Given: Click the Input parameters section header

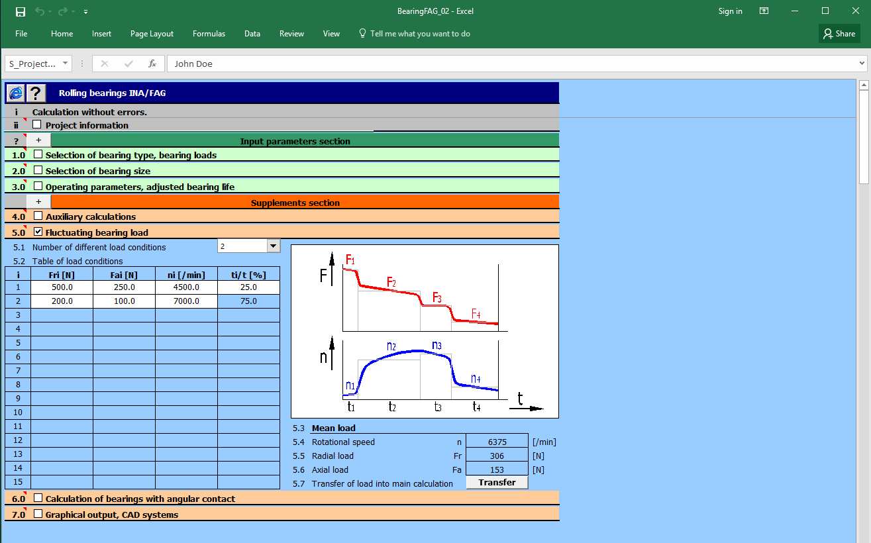Looking at the screenshot, I should pos(305,140).
